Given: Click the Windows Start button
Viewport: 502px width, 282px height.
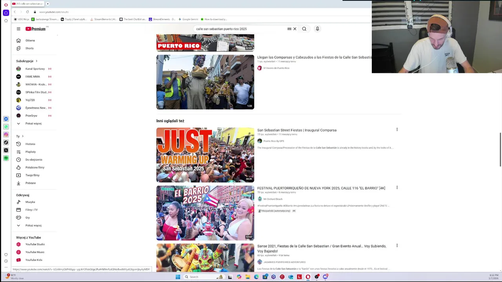Looking at the screenshot, I should point(178,277).
